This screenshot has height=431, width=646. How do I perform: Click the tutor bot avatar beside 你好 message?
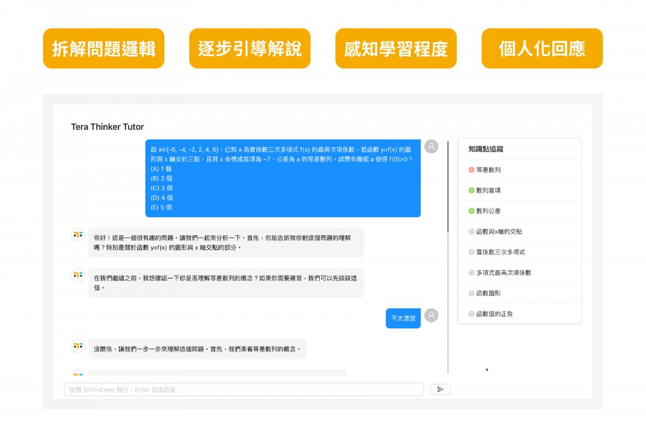click(x=78, y=235)
